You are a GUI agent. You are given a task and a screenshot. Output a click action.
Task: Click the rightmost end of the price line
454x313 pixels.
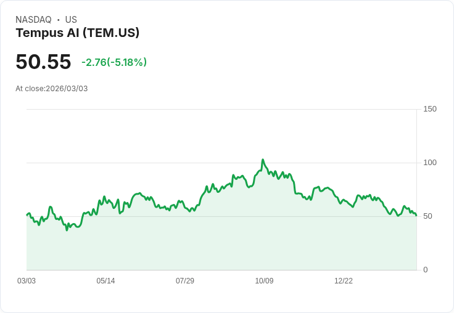pyautogui.click(x=416, y=216)
